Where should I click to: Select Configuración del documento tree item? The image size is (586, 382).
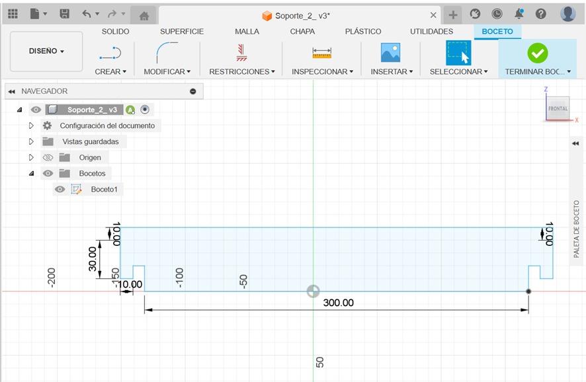click(107, 126)
